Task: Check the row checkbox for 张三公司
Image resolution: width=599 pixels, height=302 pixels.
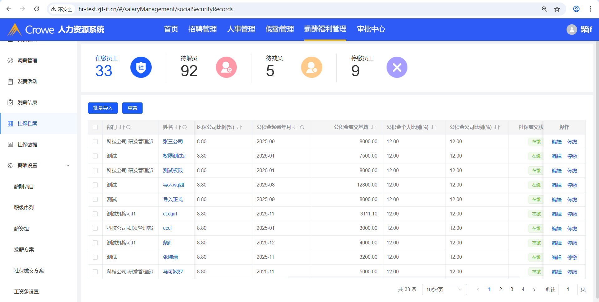Action: (95, 142)
